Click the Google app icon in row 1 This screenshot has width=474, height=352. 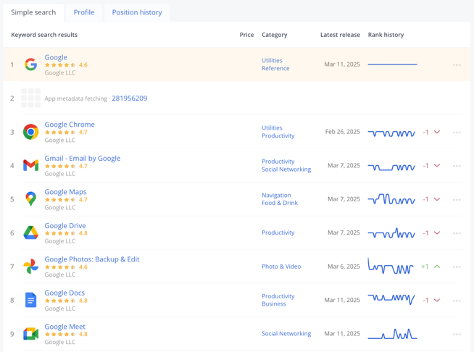click(31, 64)
